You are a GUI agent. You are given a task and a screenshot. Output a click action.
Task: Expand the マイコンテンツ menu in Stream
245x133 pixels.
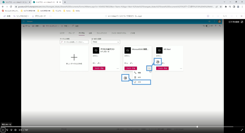(x=51, y=26)
